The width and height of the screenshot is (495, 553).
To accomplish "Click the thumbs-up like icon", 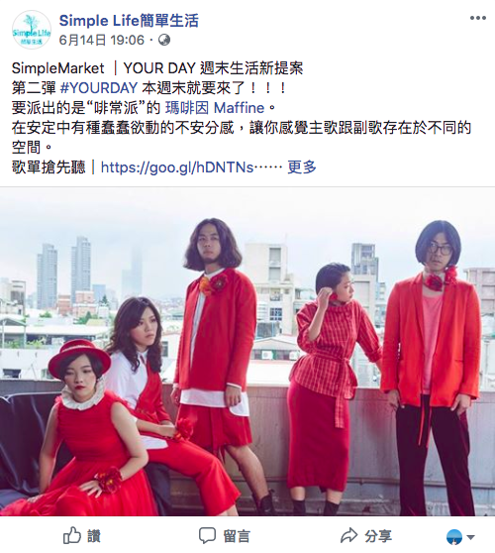I will pos(72,536).
